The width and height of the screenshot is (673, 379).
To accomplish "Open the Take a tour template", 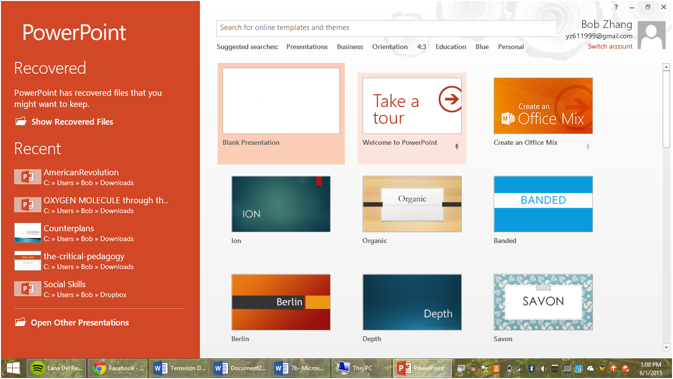I will (412, 106).
